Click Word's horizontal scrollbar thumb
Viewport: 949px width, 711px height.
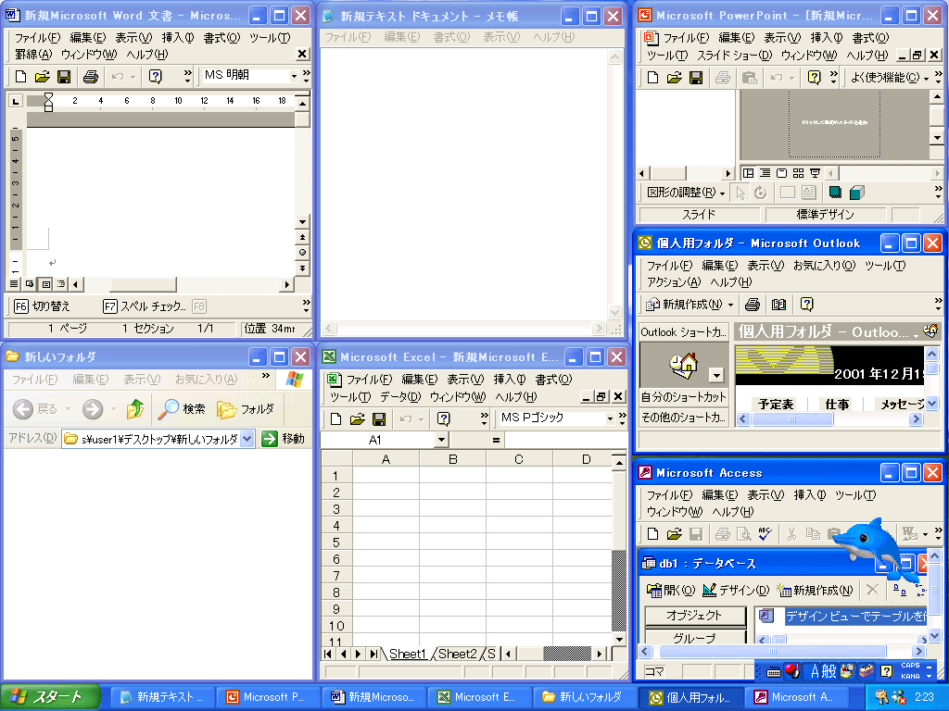pos(143,284)
